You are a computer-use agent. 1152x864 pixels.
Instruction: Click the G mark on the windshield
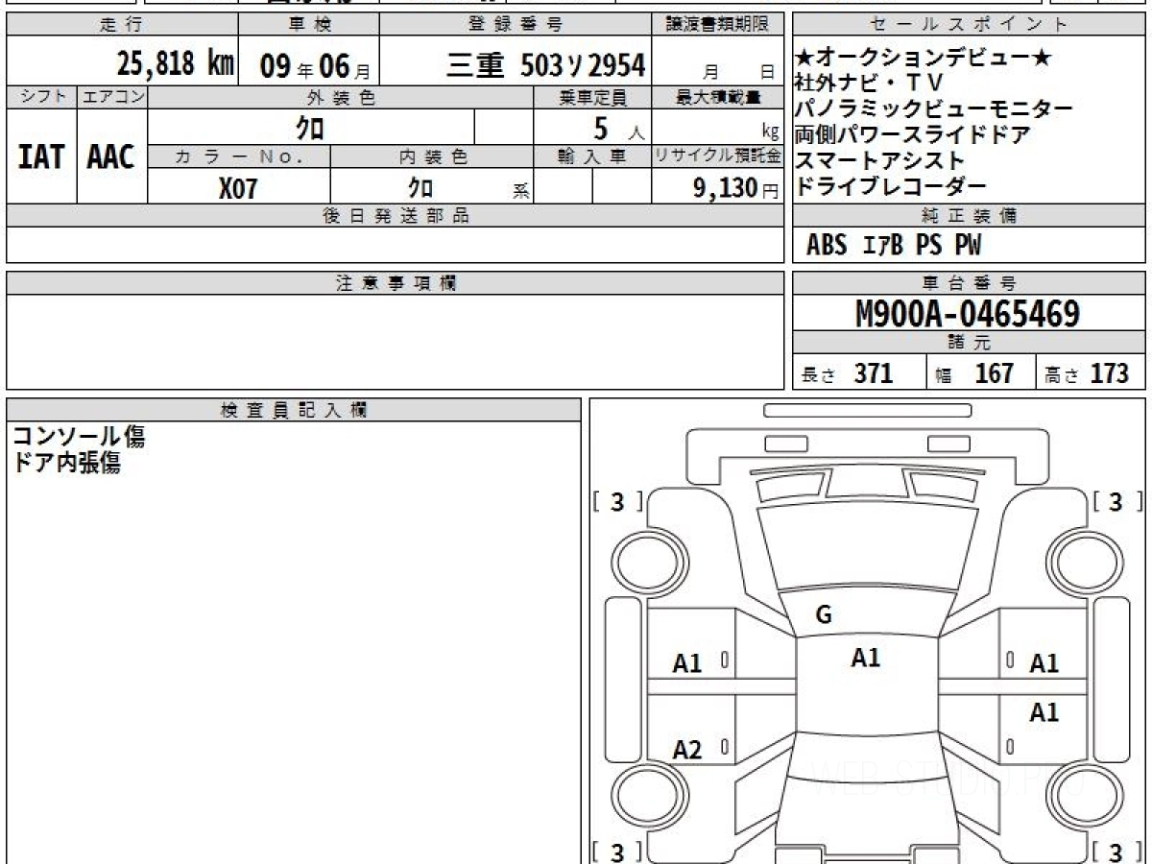pos(823,615)
